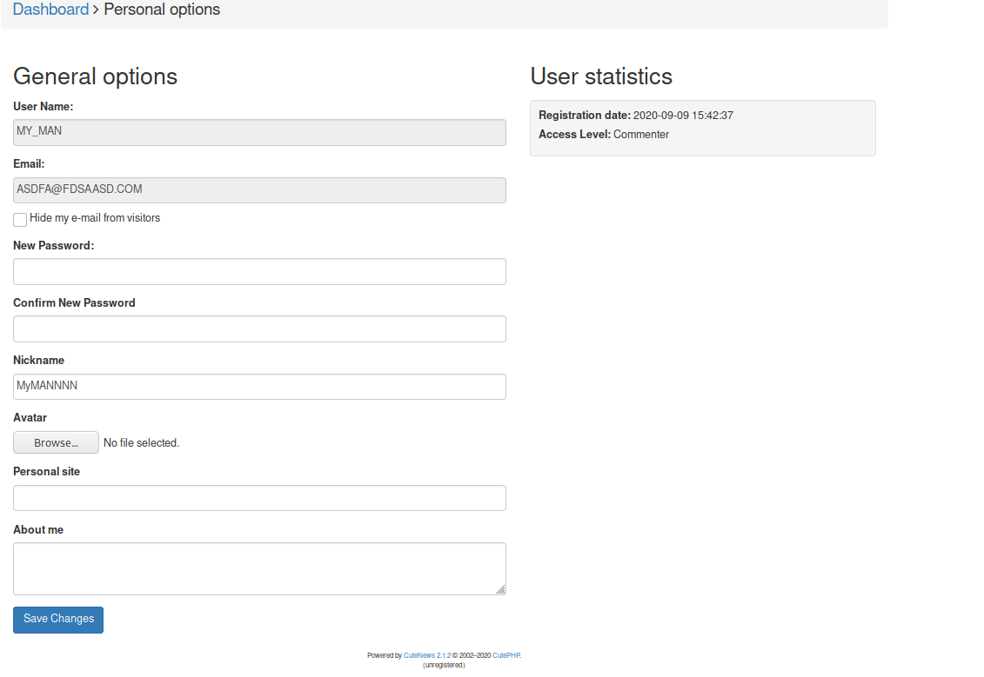Open the CuteNews 2.1.2 footer link

tap(427, 656)
